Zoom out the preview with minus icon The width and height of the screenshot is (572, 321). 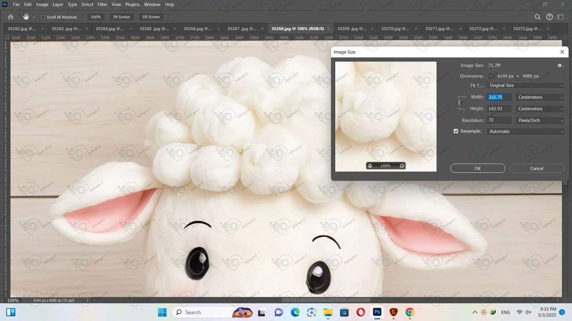coord(370,166)
